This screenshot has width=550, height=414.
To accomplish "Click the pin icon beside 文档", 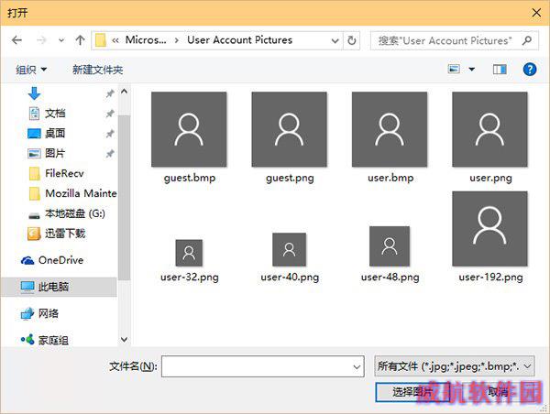I will pos(110,114).
